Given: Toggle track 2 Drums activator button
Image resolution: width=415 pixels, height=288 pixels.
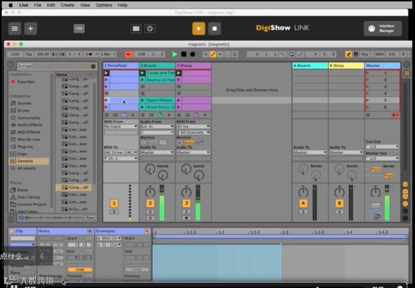Looking at the screenshot, I should pos(150,203).
